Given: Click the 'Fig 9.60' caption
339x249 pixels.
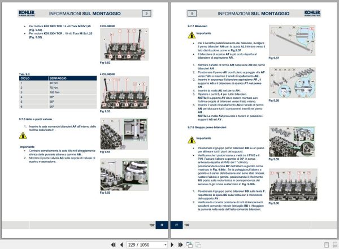Looking at the screenshot, I should 273,203.
